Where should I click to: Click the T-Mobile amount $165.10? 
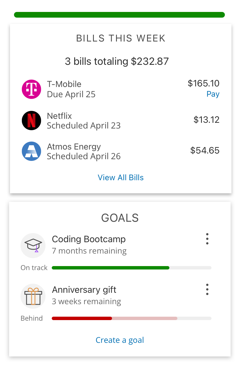(204, 83)
